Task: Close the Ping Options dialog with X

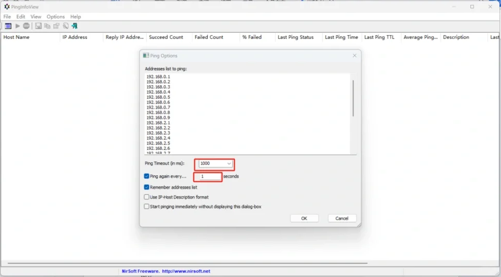Action: pos(354,56)
